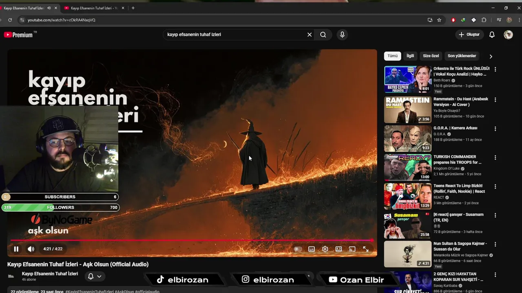The width and height of the screenshot is (522, 293).
Task: Start voice search with microphone
Action: coord(342,35)
